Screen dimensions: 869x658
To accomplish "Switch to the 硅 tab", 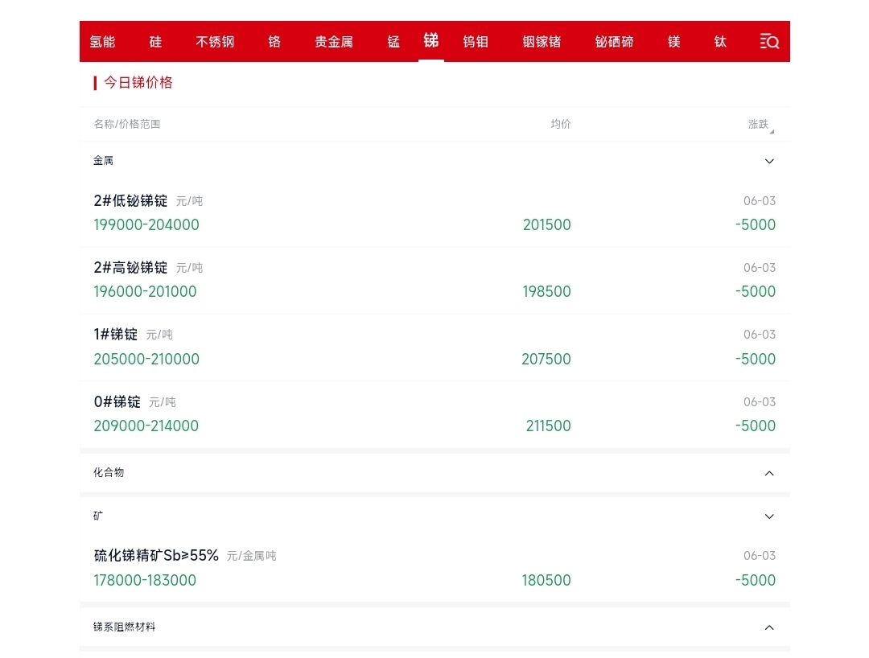I will tap(156, 42).
